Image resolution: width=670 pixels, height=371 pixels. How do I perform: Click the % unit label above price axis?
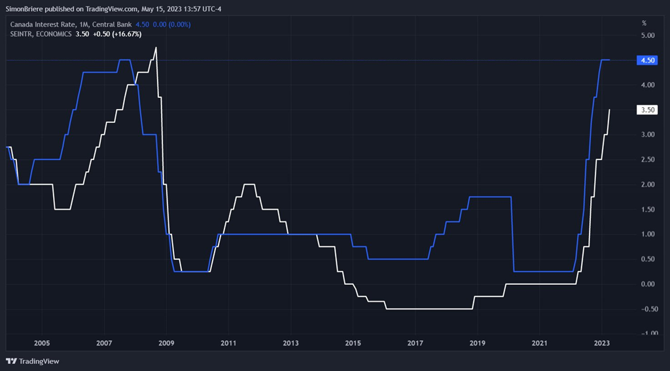(644, 24)
